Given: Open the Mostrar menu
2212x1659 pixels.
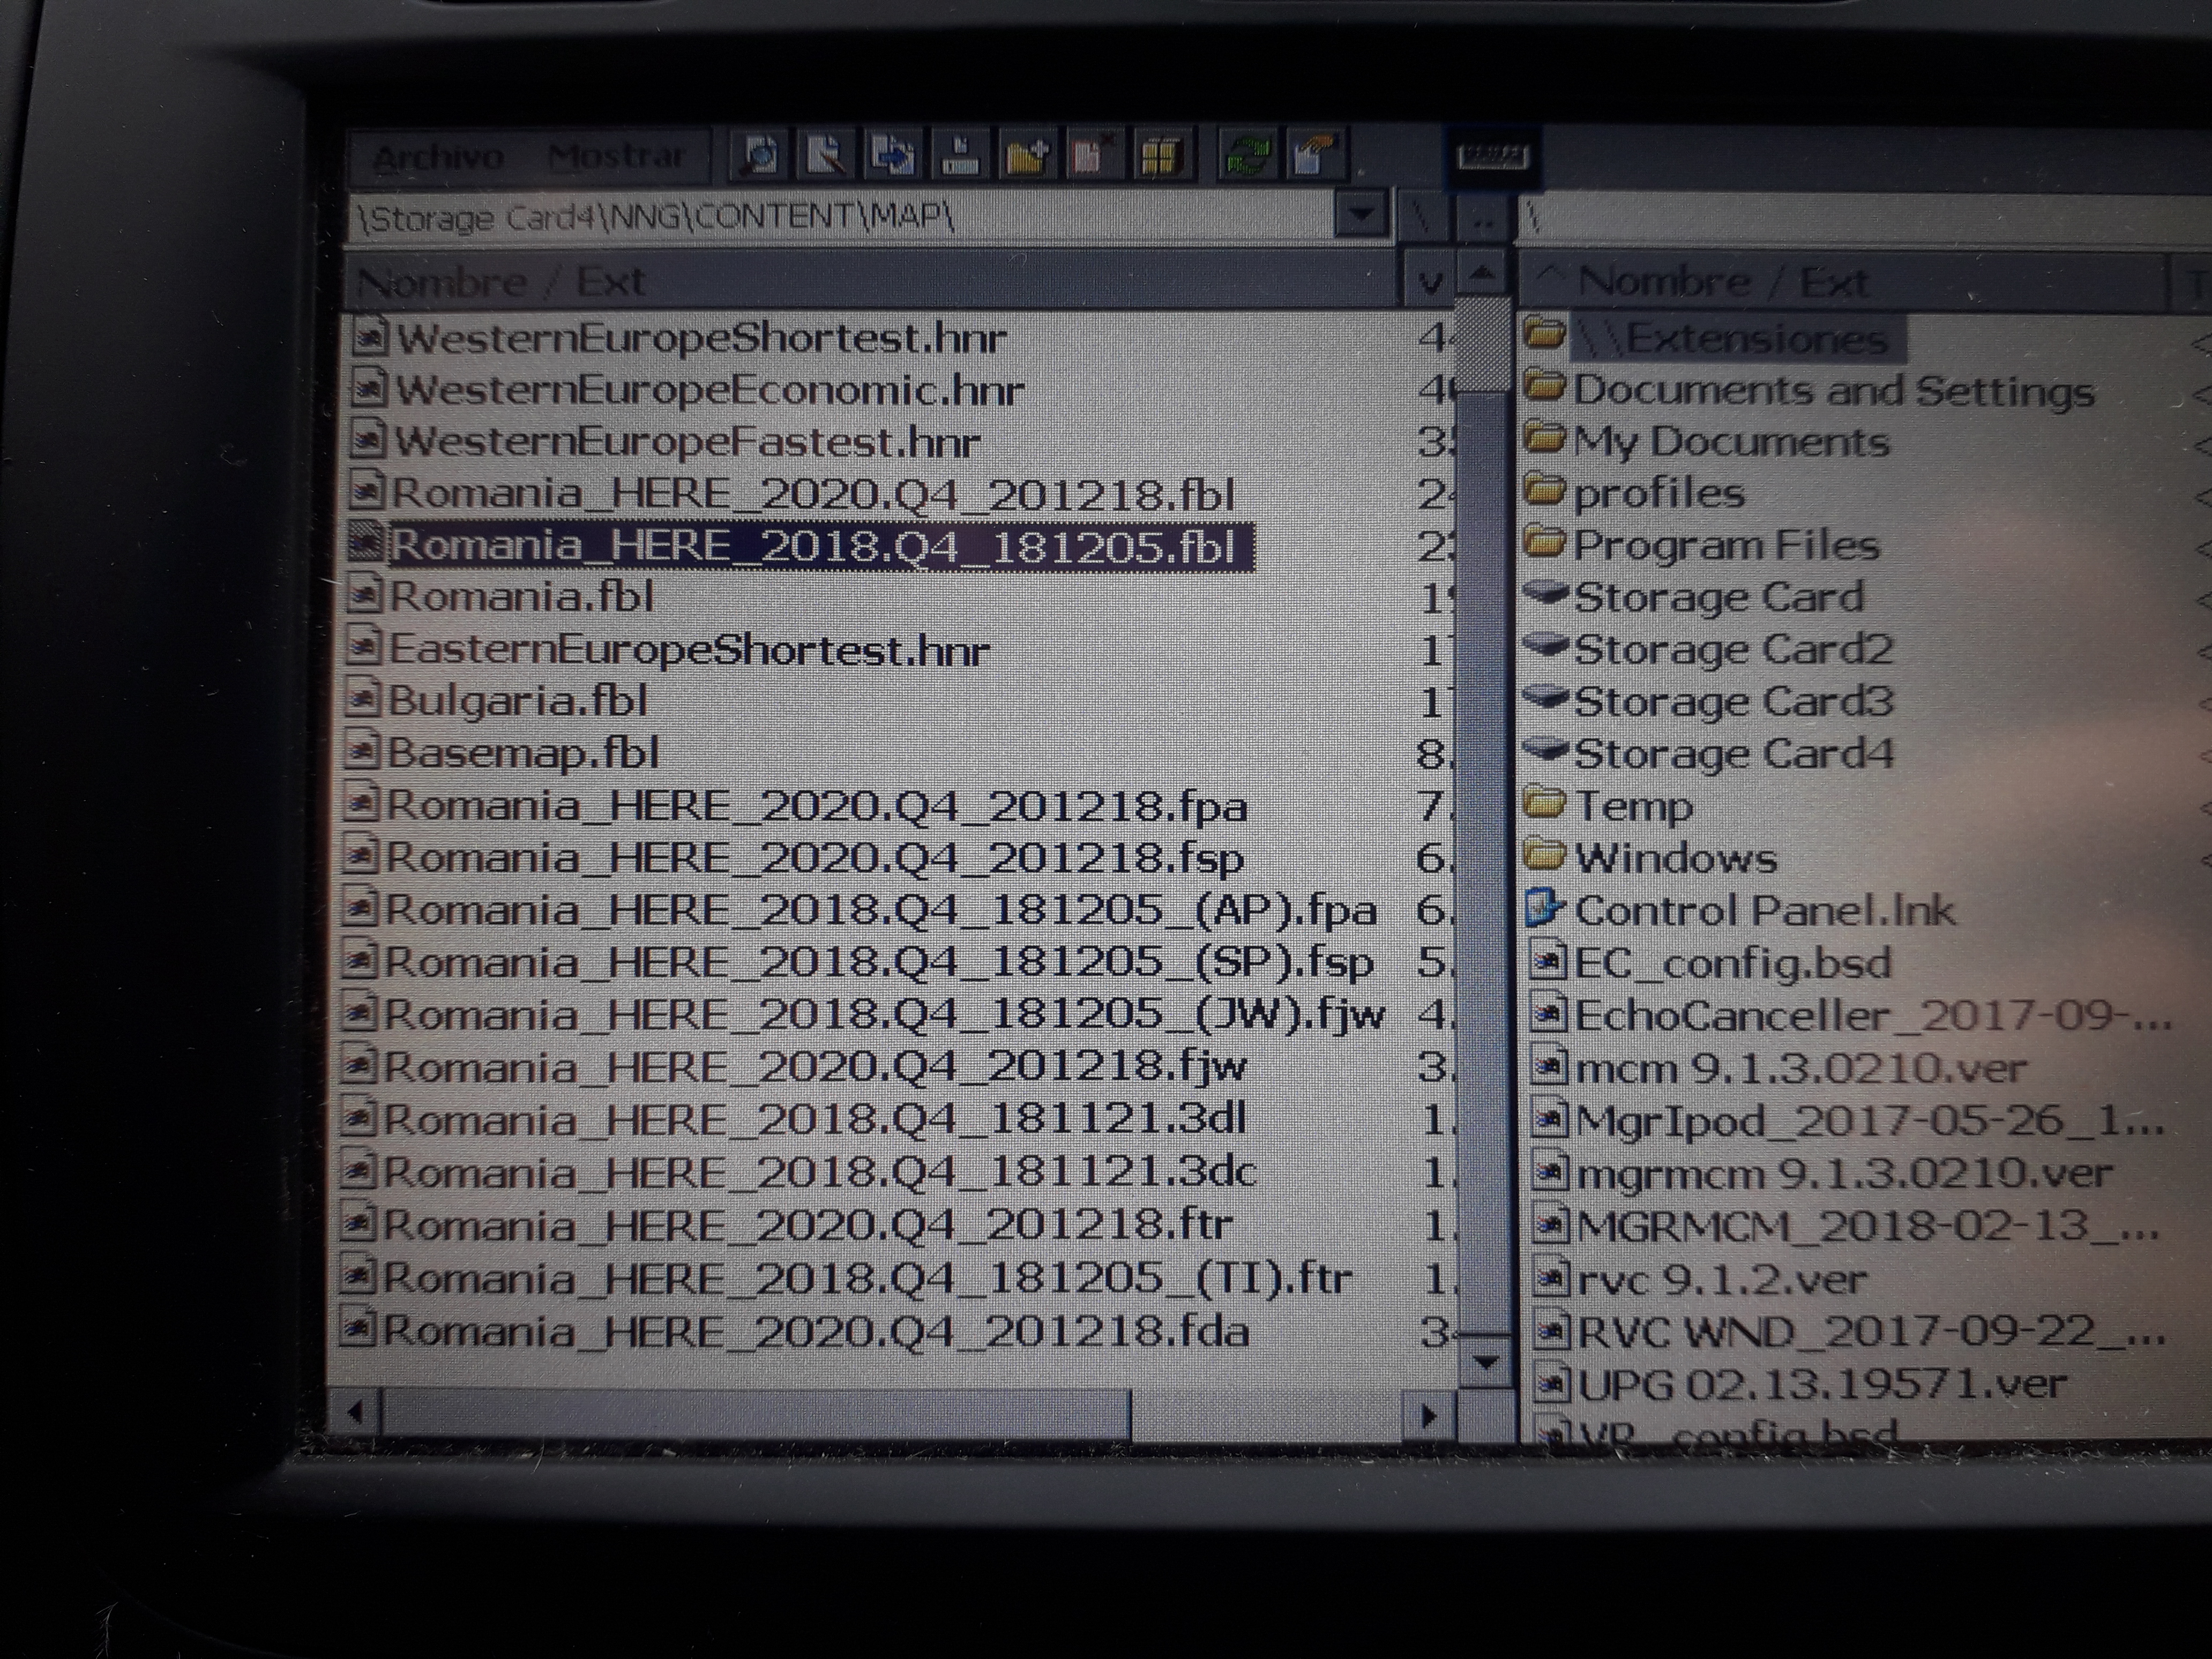Looking at the screenshot, I should [617, 157].
